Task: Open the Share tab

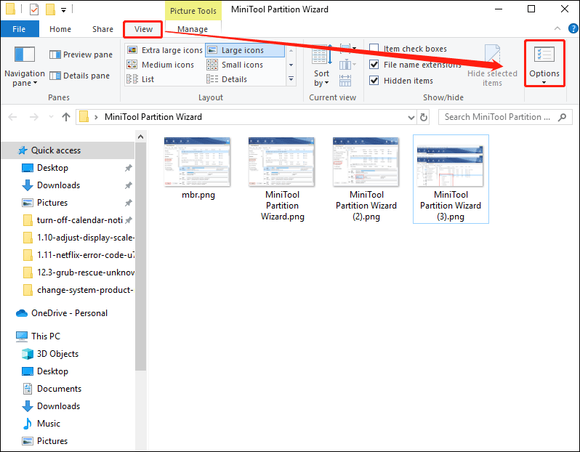Action: [x=102, y=29]
